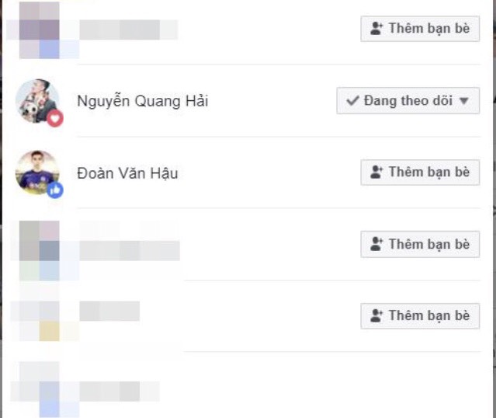Click Thêm bạn bè below Đoàn Văn Hậu's row
Image resolution: width=496 pixels, height=418 pixels.
click(420, 244)
